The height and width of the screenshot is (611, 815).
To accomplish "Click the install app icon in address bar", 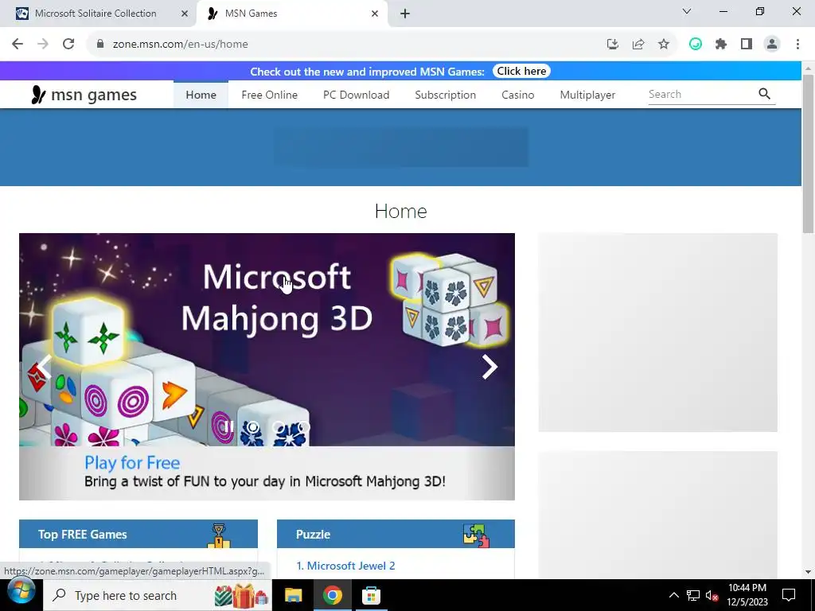I will (x=613, y=45).
